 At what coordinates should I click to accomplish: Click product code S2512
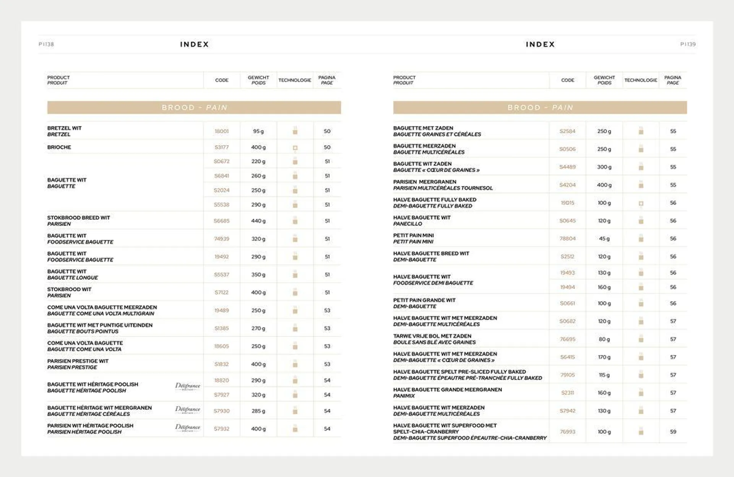(x=568, y=256)
